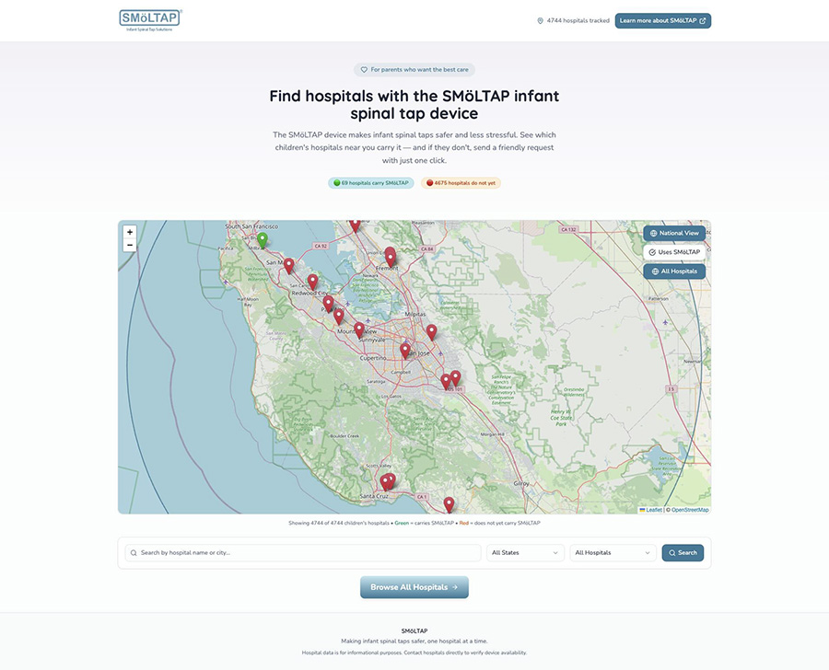Toggle the Uses SMöLTAP map filter
Screen dimensions: 829x670
(674, 252)
